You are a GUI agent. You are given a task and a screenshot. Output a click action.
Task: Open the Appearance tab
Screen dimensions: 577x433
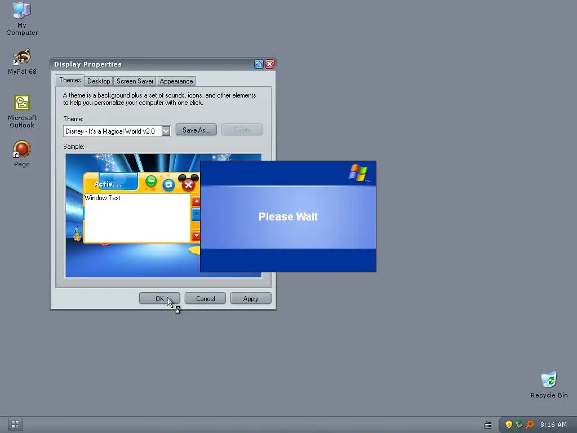click(x=176, y=81)
